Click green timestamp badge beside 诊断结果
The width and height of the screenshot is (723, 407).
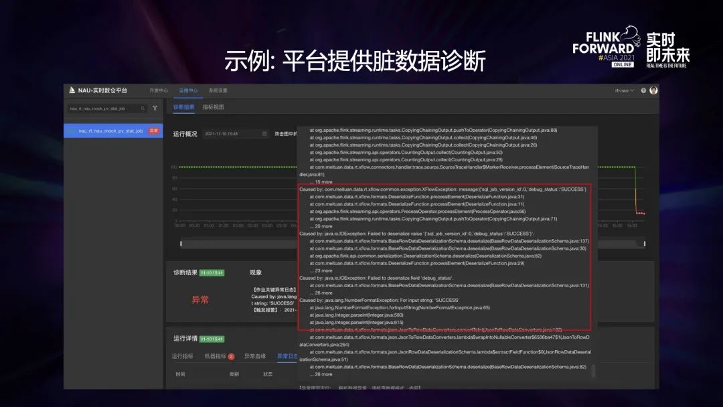(x=212, y=273)
